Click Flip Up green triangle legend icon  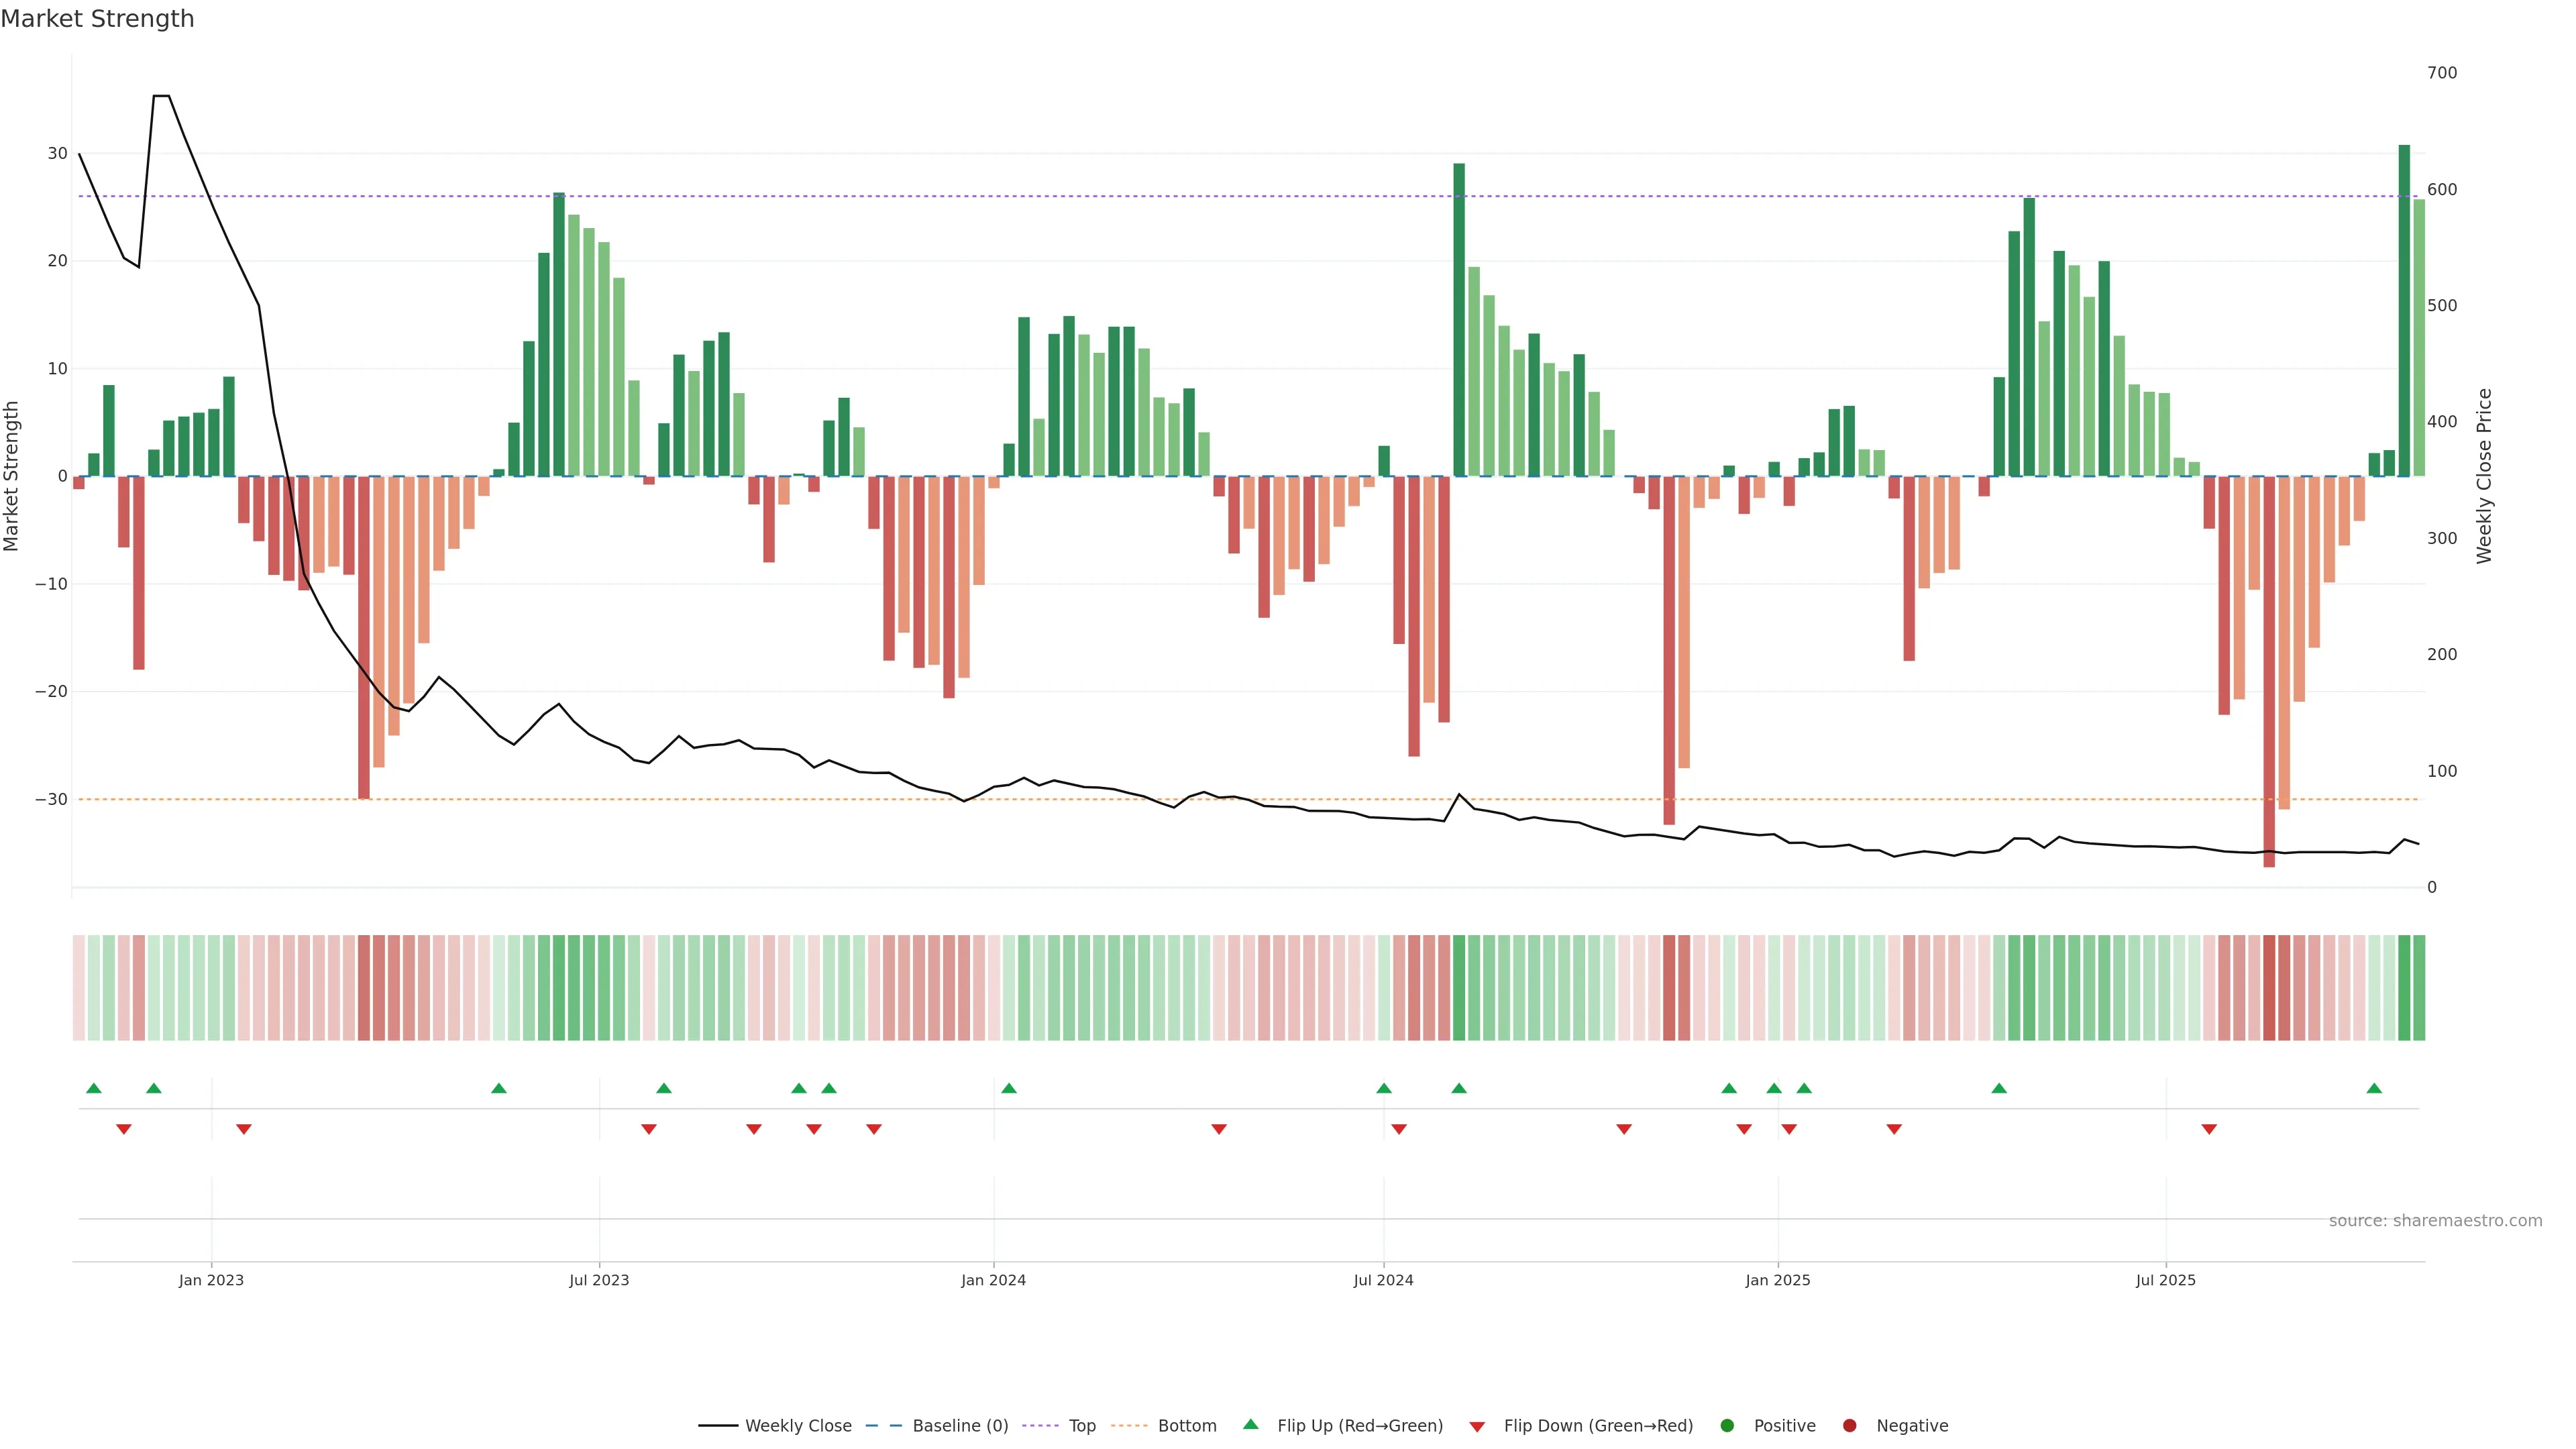pos(1250,1424)
